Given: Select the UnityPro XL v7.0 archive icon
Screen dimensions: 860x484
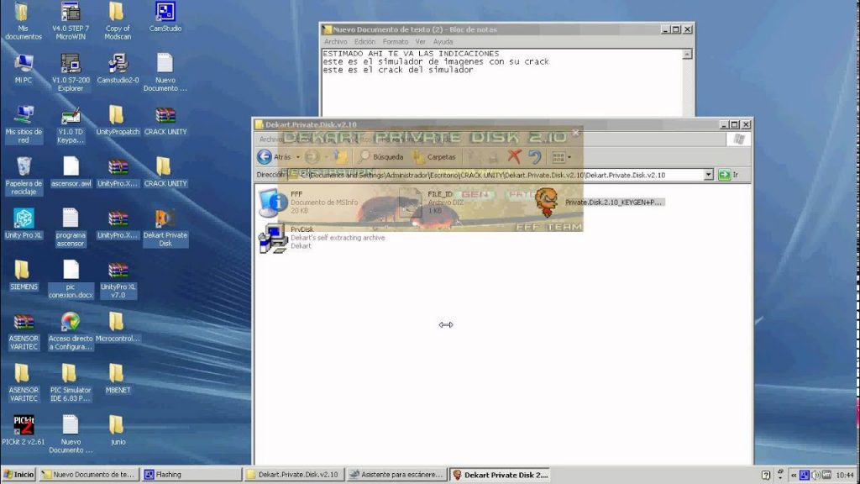Looking at the screenshot, I should point(118,279).
